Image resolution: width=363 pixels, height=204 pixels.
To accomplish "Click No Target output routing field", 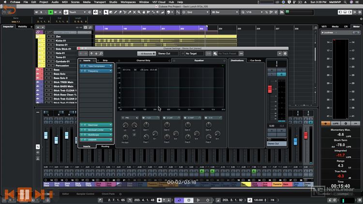I will (194, 54).
